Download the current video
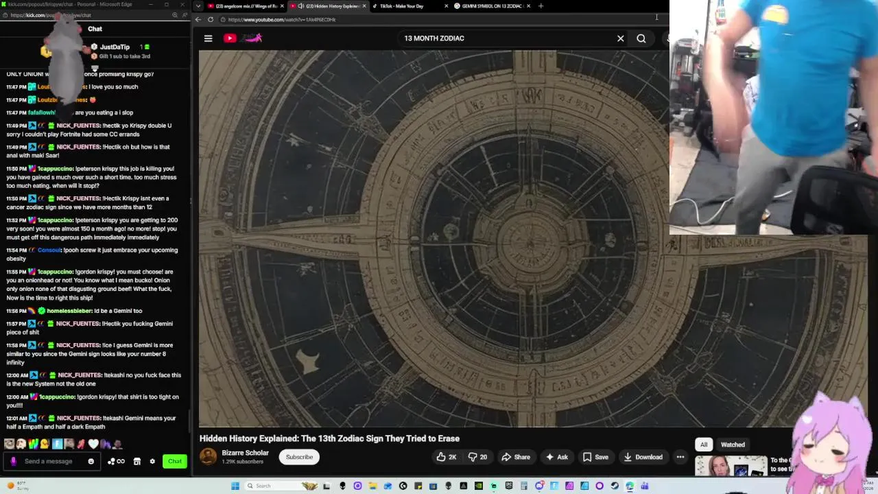 pyautogui.click(x=643, y=457)
